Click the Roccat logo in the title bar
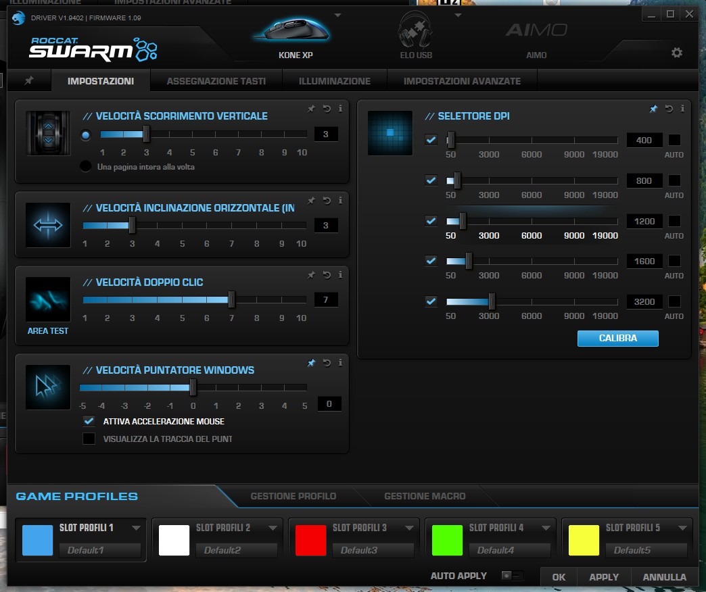This screenshot has height=592, width=706. [x=18, y=18]
